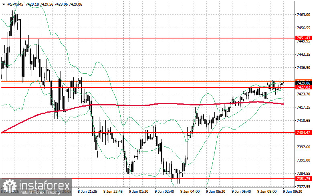
Task: Select the 9 Jun 04:00 time label
Action: [x=190, y=192]
